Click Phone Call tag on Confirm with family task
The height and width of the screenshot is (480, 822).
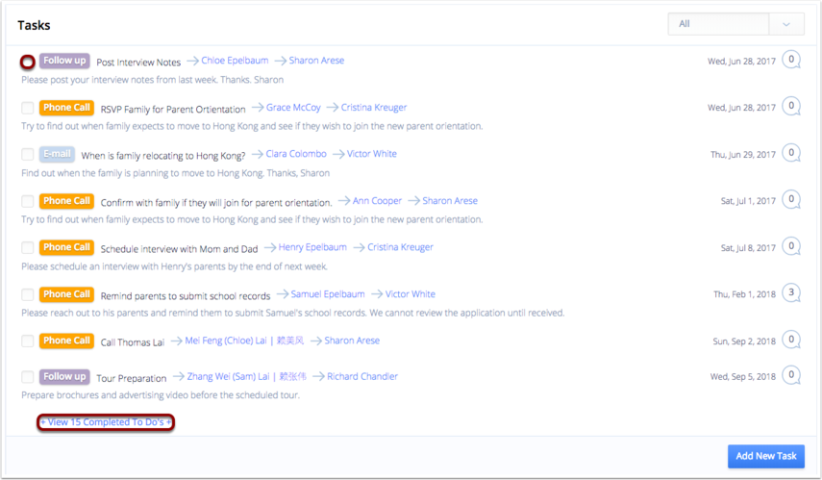66,201
